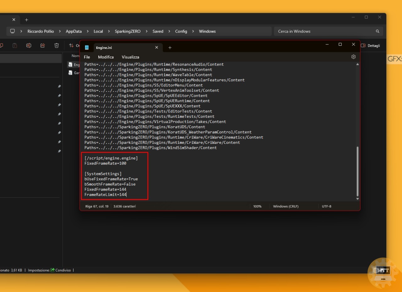Expand chevron after Local breadcrumb
This screenshot has width=402, height=292.
pyautogui.click(x=109, y=31)
